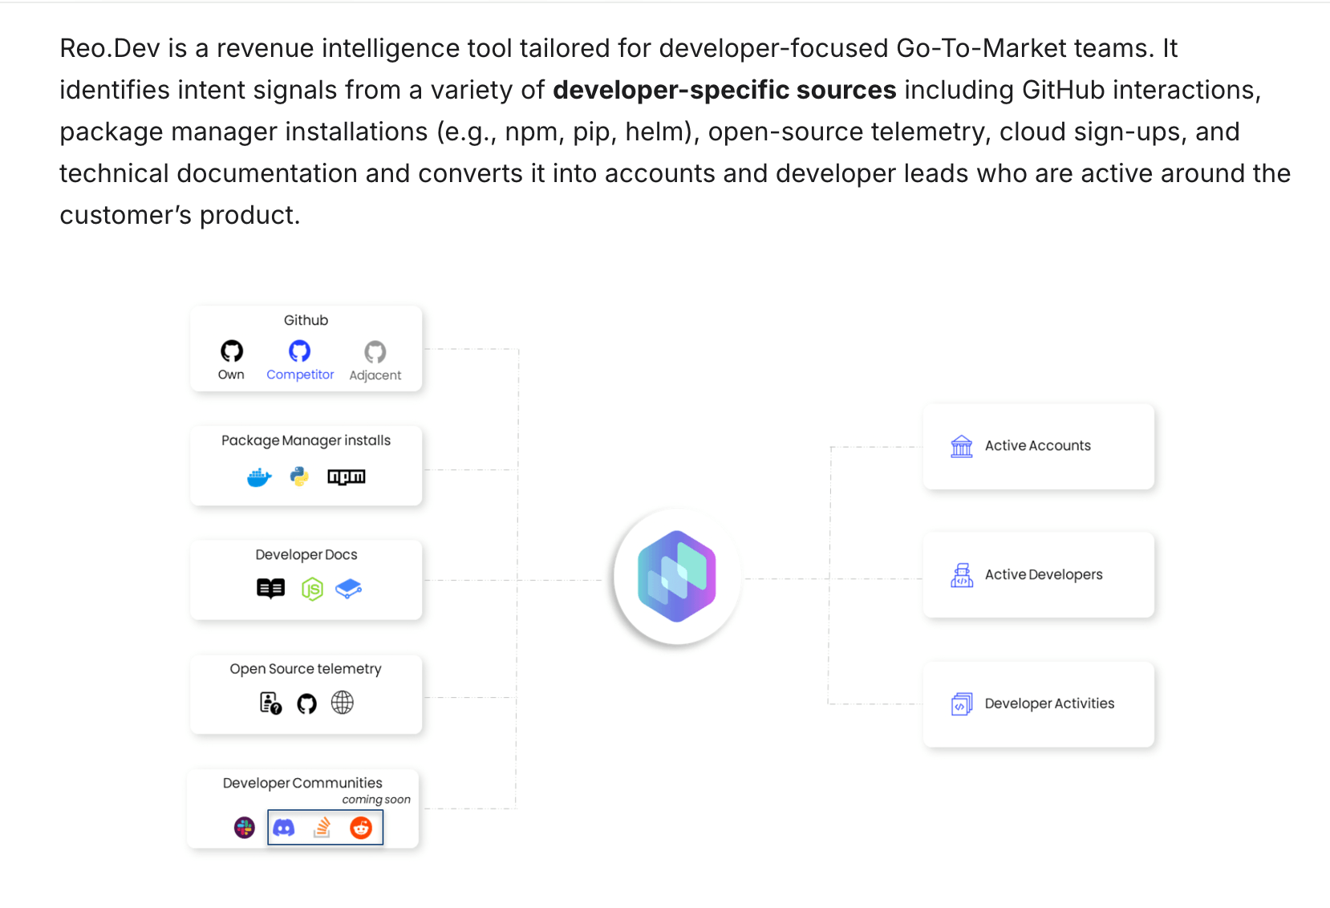Viewport: 1330px width, 908px height.
Task: Click the Docker whale icon
Action: 259,478
